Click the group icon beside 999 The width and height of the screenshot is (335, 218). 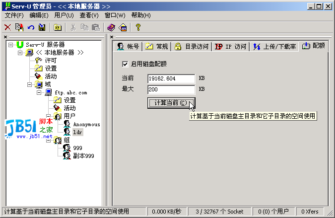click(x=67, y=147)
